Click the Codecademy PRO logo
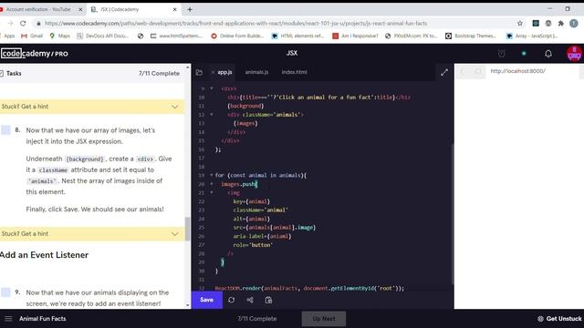 (x=35, y=54)
